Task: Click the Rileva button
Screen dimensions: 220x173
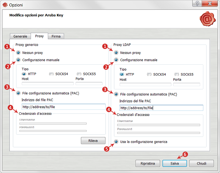Action: [93, 141]
